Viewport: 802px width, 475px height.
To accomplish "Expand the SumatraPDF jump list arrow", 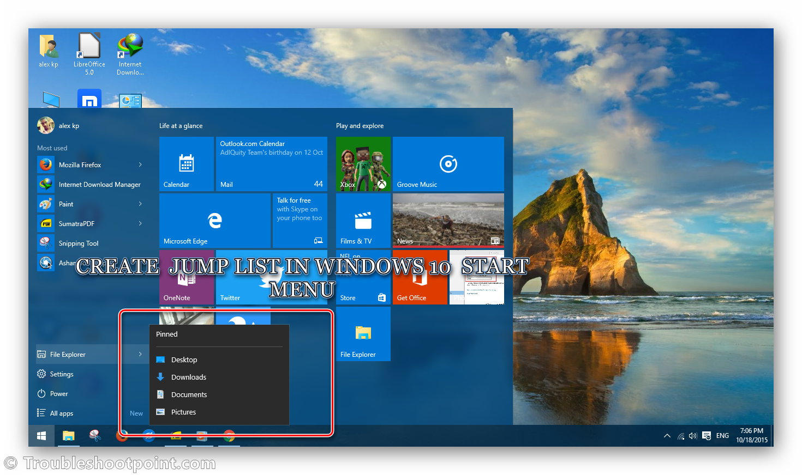I will 140,223.
